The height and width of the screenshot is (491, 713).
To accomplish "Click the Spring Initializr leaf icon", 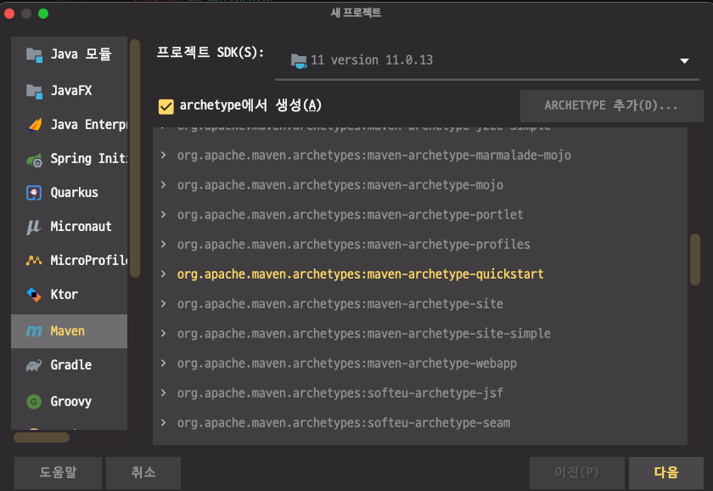I will tap(34, 160).
